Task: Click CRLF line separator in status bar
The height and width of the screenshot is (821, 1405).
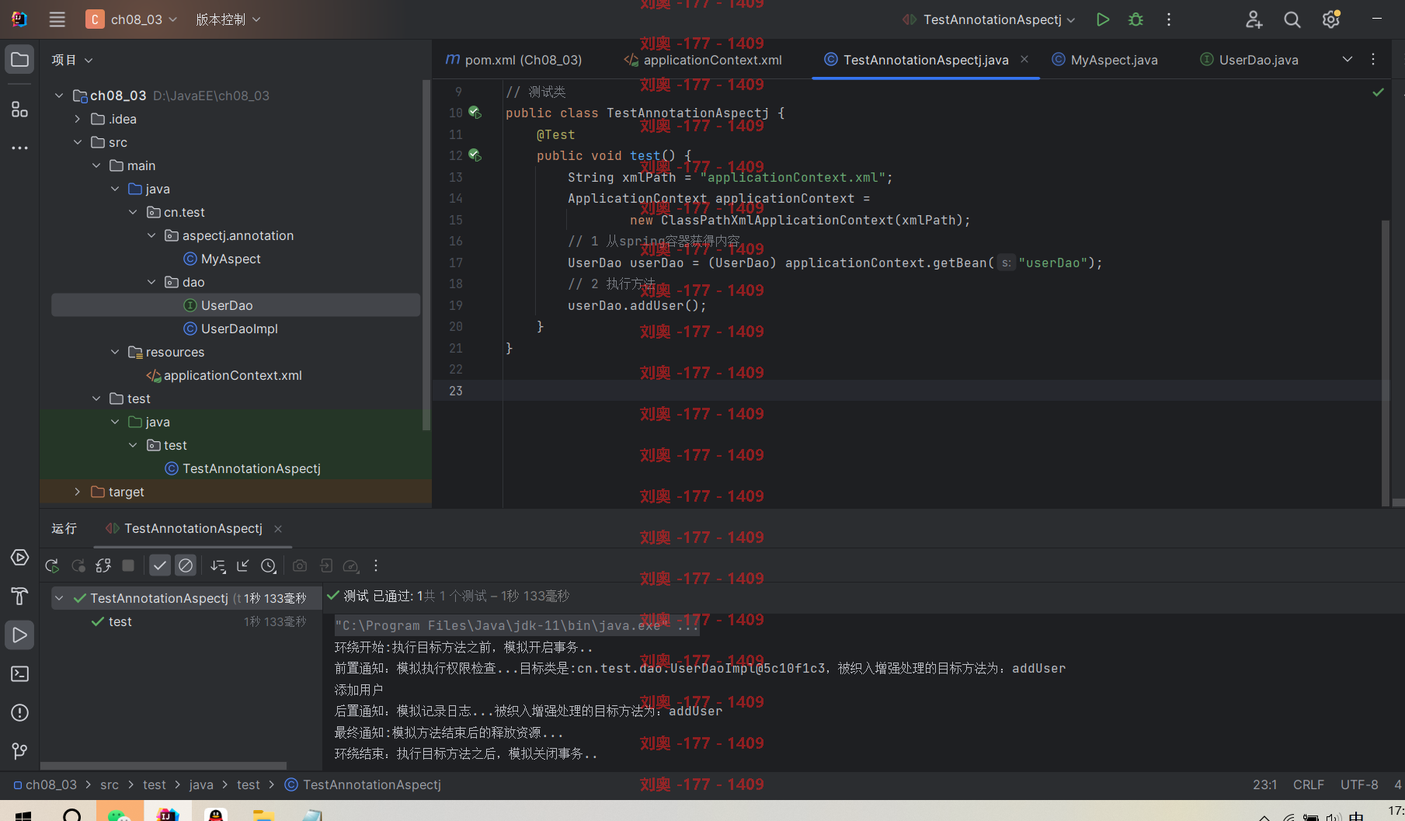Action: [1309, 784]
